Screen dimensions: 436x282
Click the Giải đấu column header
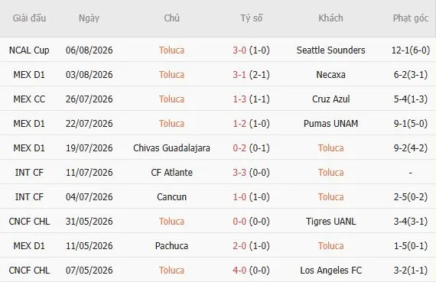coord(29,18)
